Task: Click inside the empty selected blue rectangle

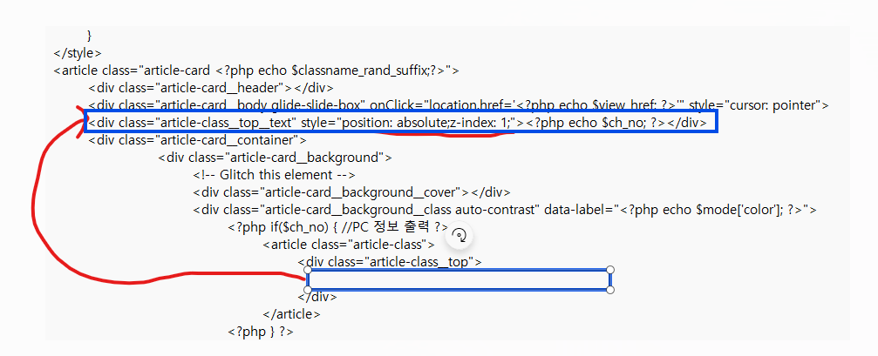Action: 459,279
